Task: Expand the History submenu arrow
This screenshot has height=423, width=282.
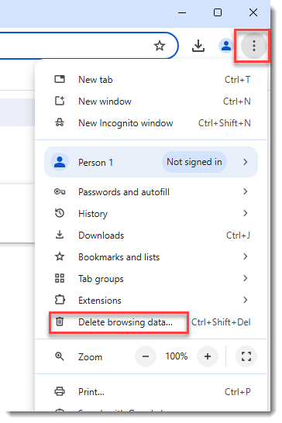Action: pyautogui.click(x=246, y=213)
